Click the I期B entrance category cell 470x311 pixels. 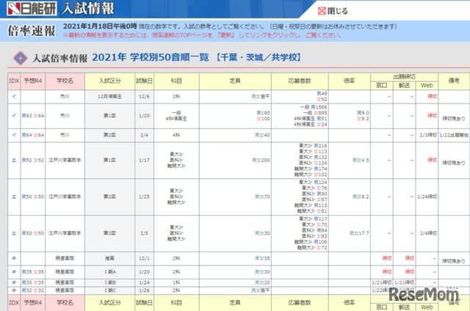pyautogui.click(x=109, y=282)
